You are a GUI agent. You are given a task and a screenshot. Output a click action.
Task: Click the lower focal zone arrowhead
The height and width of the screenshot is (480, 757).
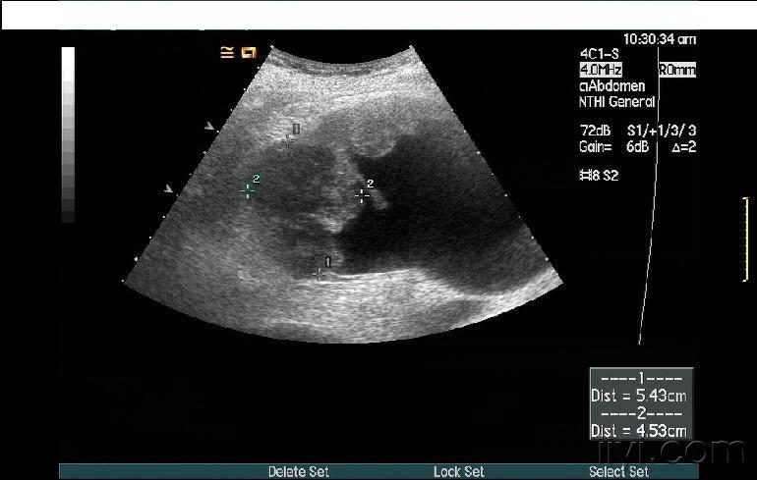169,188
